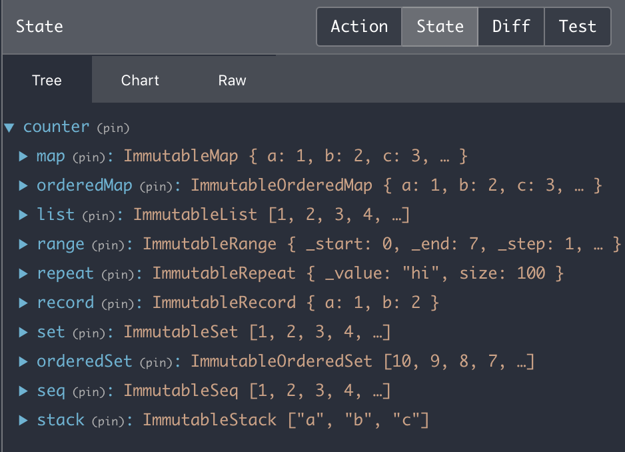625x452 pixels.
Task: Select the Chart view tab
Action: [140, 80]
